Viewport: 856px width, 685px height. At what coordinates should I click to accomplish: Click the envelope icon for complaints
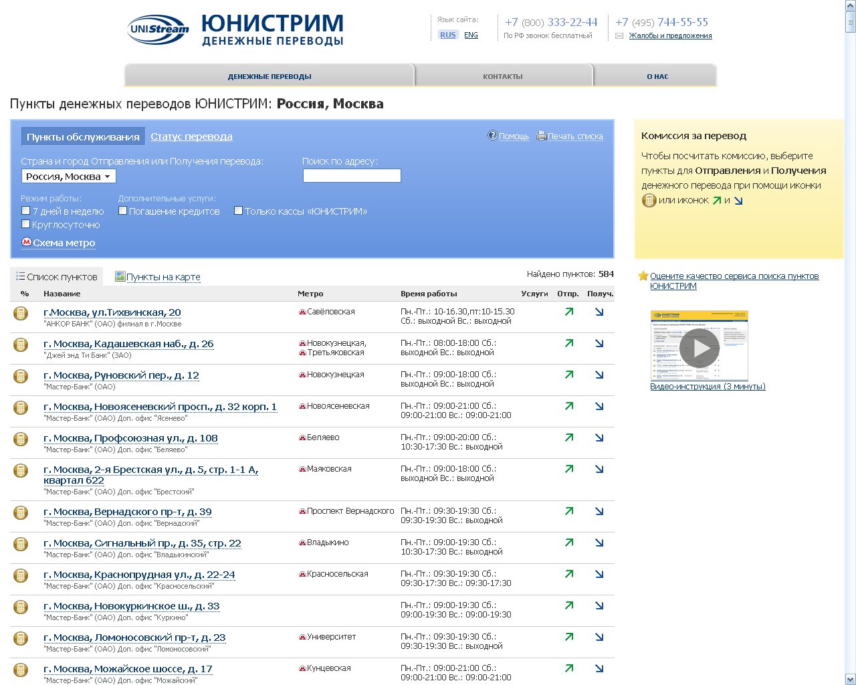point(619,36)
